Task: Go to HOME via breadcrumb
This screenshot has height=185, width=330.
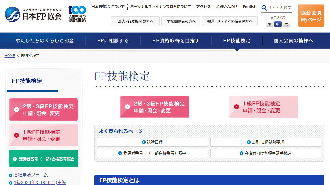Action: 10,56
